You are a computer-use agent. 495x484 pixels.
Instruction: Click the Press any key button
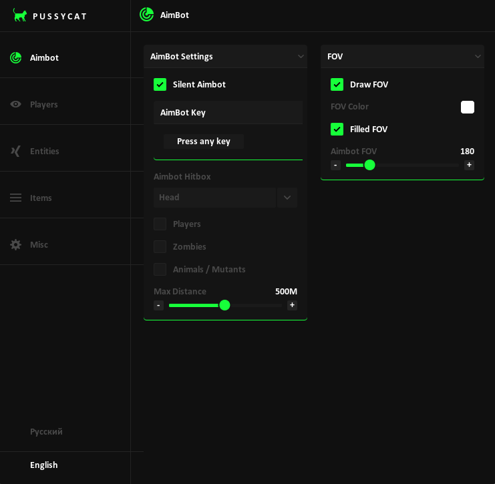204,142
